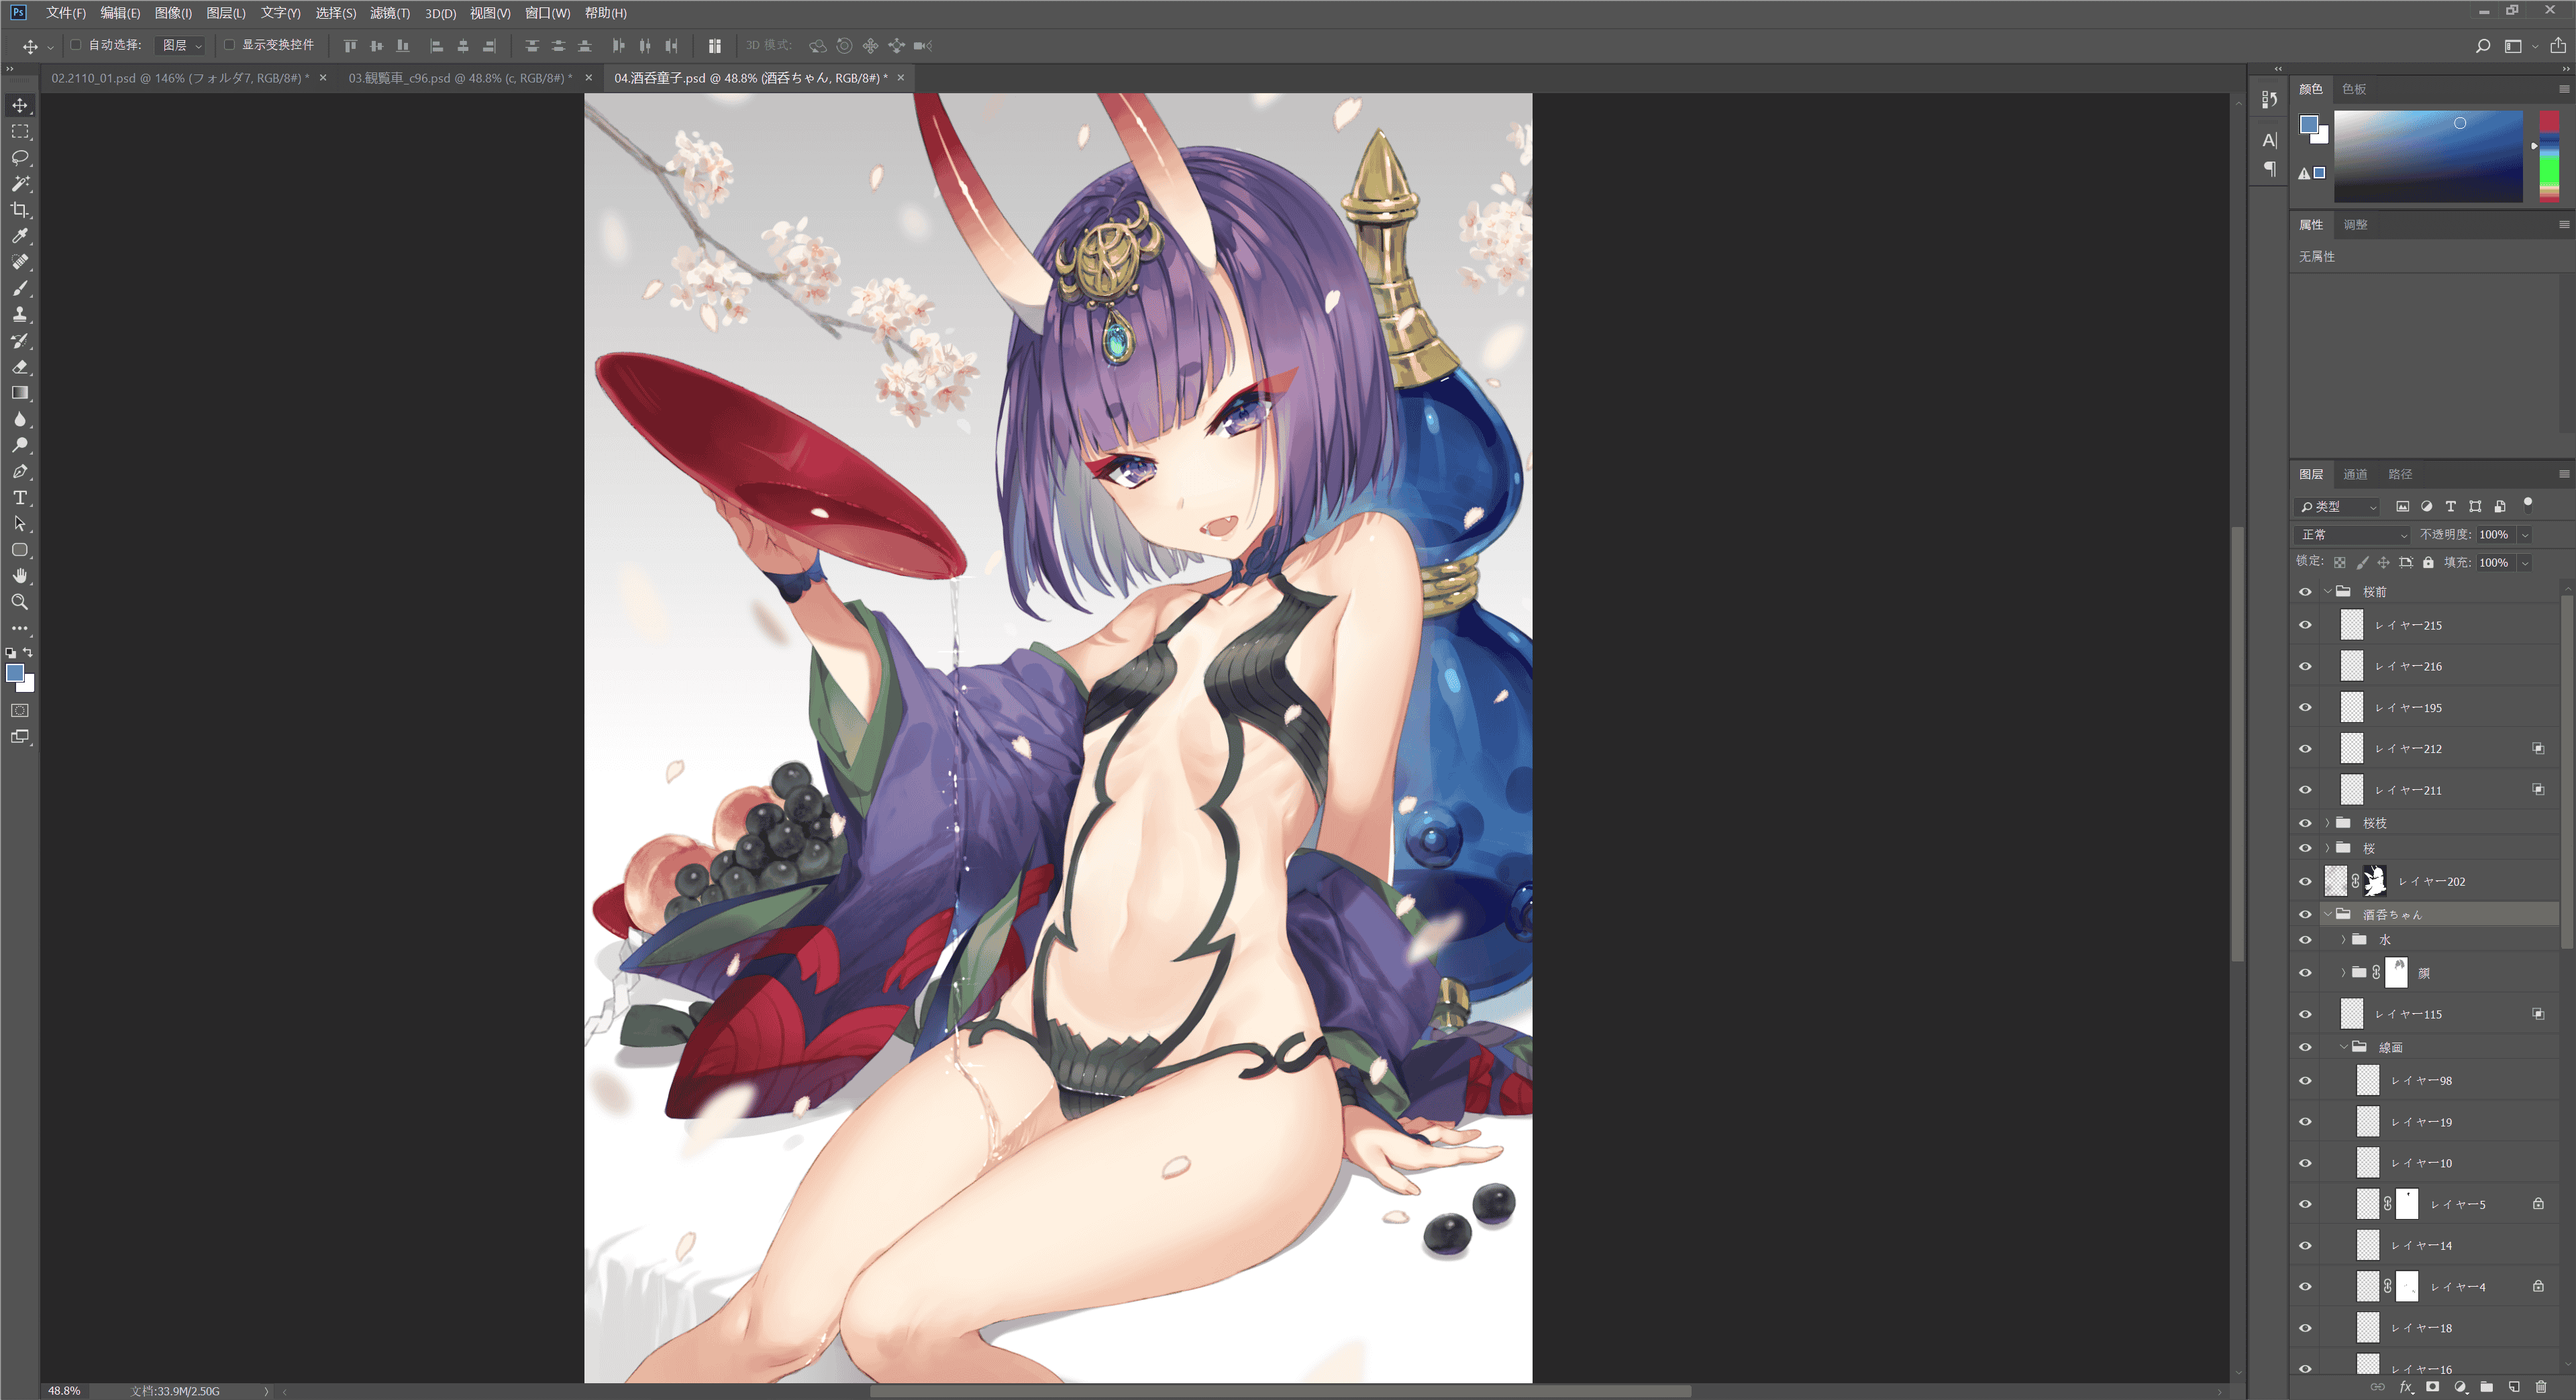Select the Move tool
2576x1400 pixels.
20,105
